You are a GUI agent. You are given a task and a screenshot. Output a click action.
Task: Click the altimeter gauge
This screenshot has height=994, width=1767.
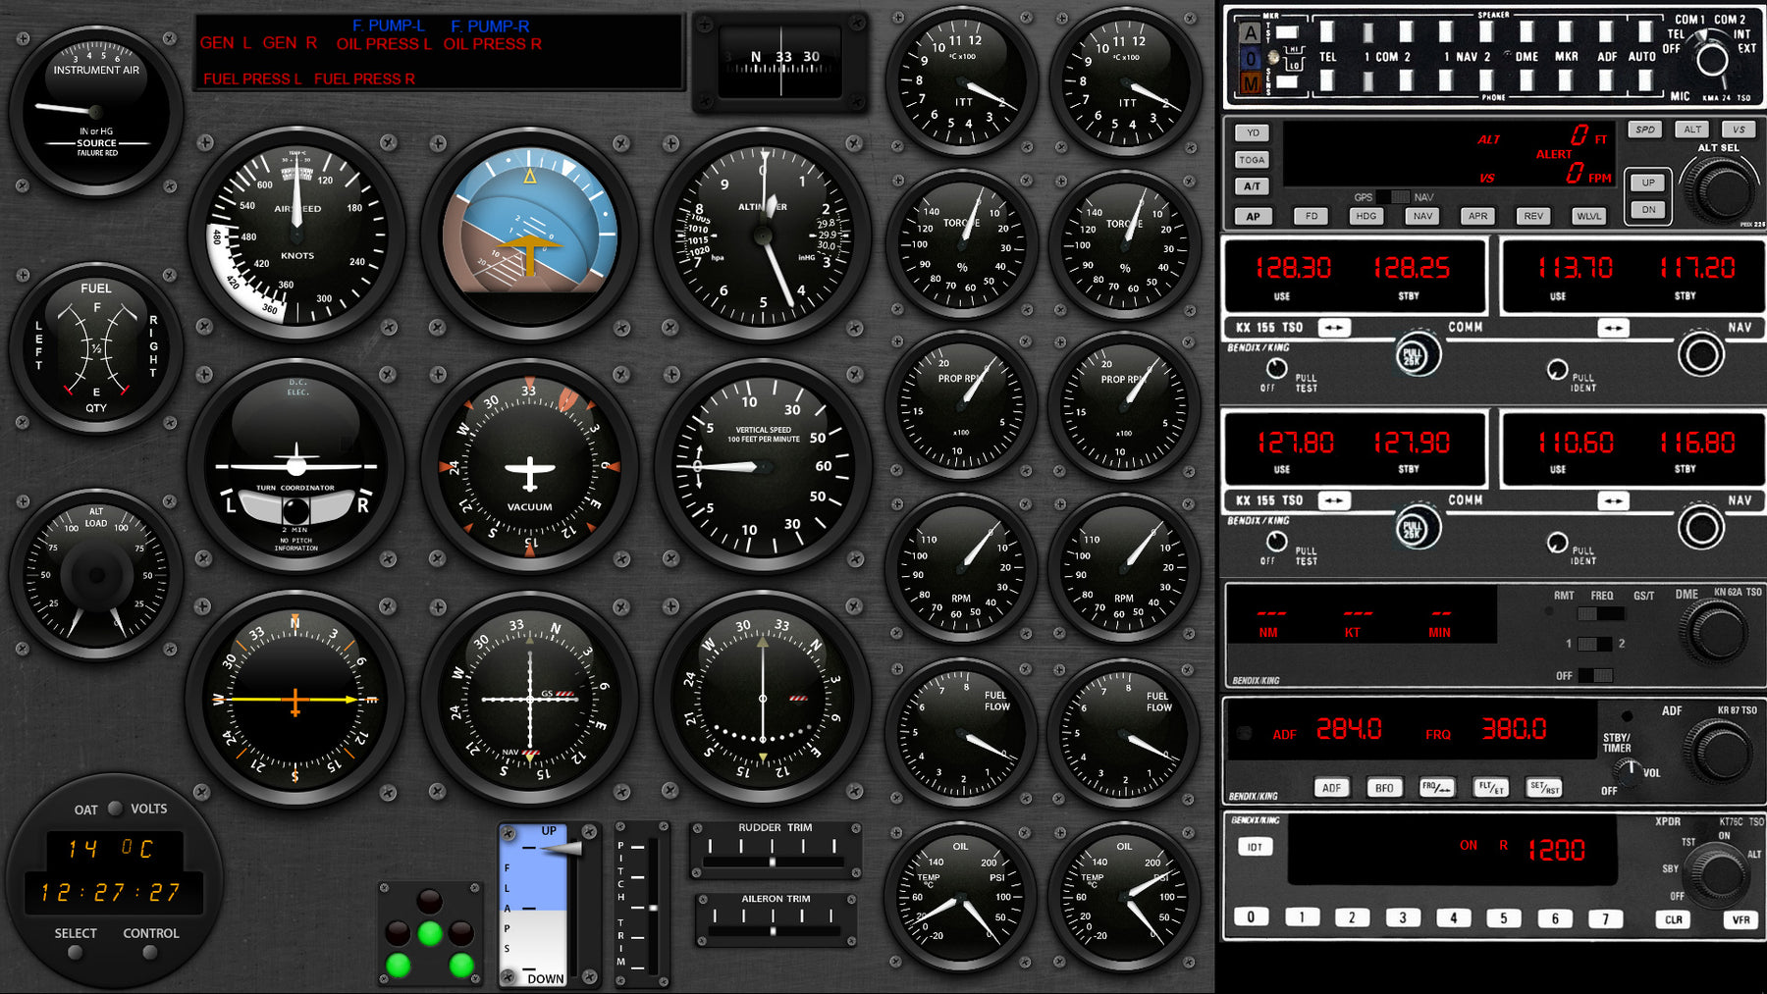(763, 234)
